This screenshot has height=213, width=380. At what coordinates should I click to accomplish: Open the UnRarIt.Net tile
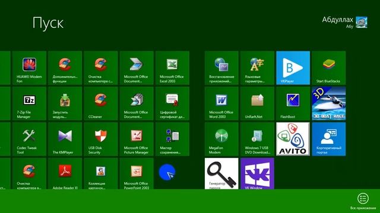tap(257, 104)
